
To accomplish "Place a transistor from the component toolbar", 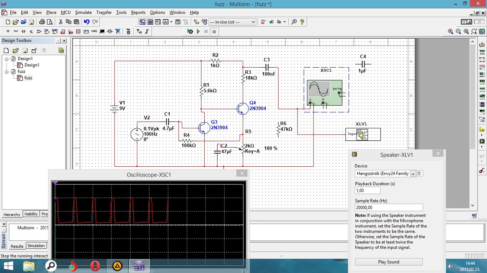I will (x=31, y=32).
